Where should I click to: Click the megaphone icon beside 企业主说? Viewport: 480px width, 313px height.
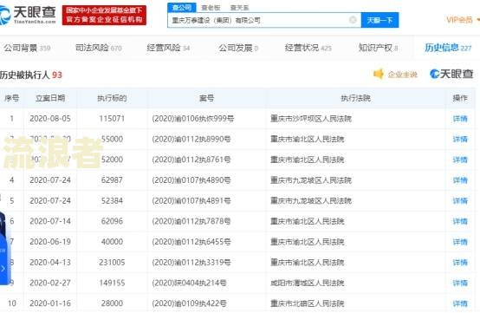coord(379,74)
